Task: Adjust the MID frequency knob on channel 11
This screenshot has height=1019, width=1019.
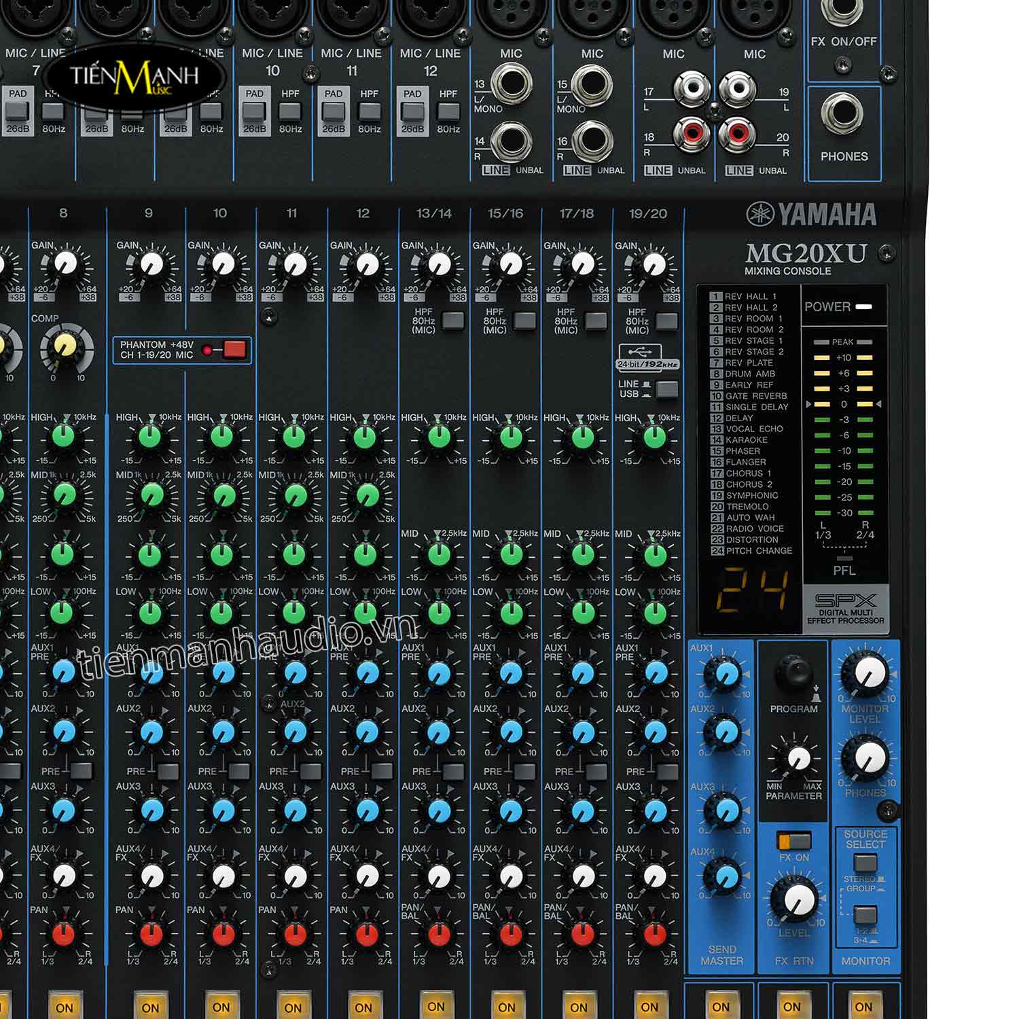Action: 295,495
